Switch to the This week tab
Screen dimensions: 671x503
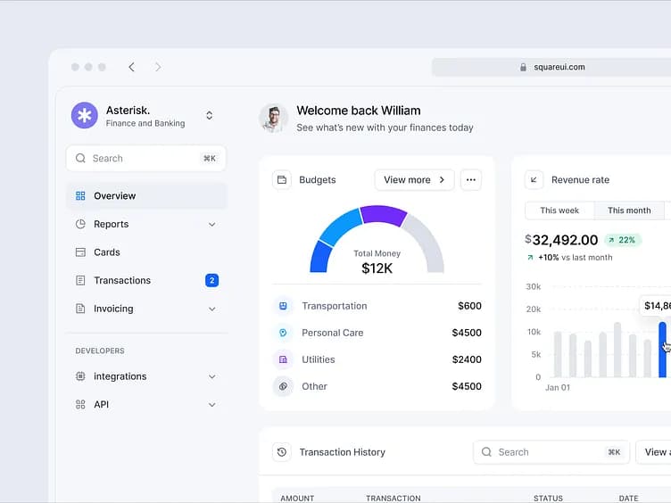click(x=559, y=210)
